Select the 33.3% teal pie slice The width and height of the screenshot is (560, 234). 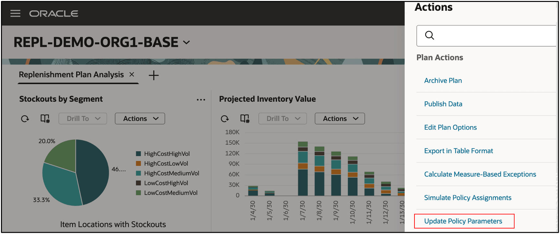62,186
